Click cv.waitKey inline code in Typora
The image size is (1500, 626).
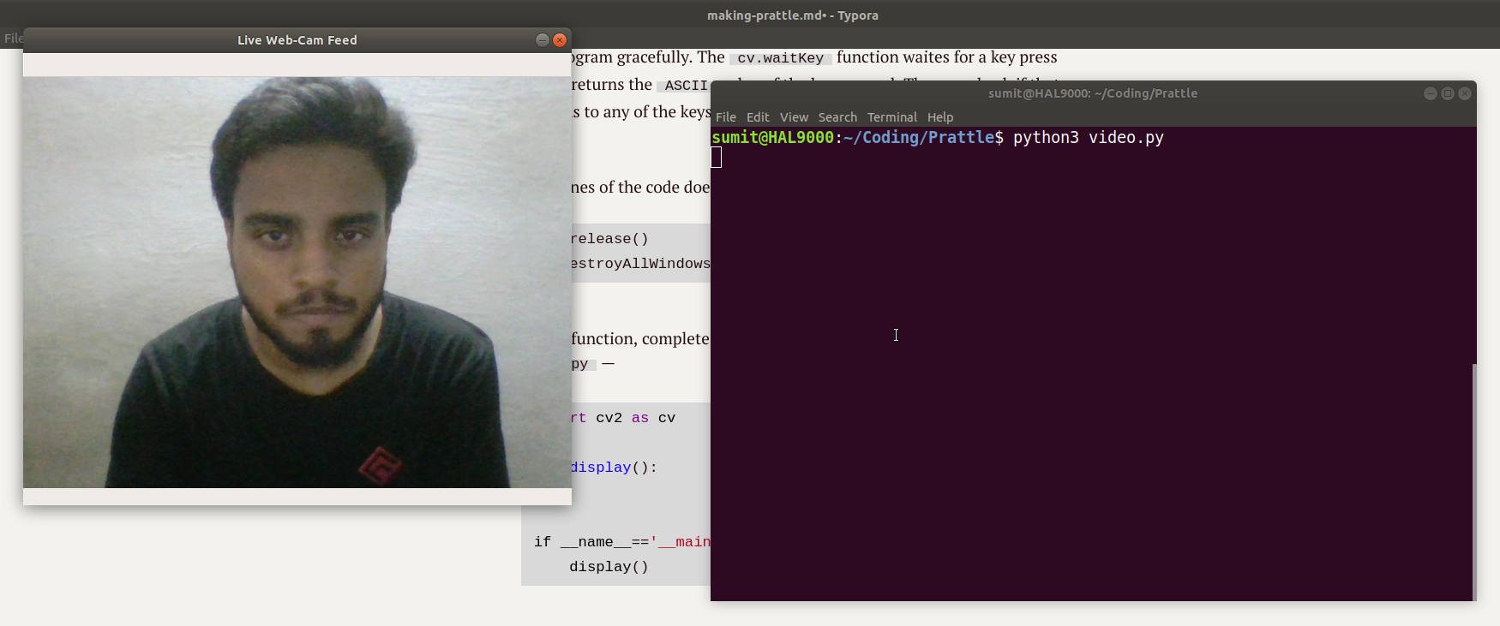pos(781,58)
